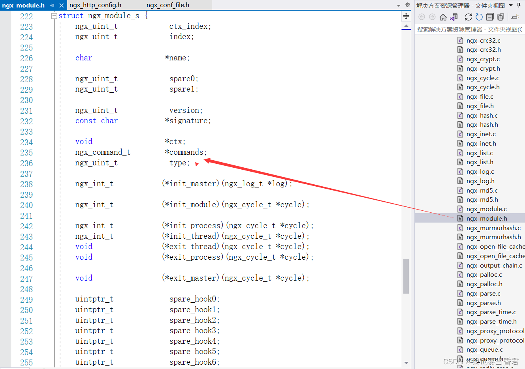Select ngx_md5.c file
This screenshot has height=369, width=525.
coord(482,190)
